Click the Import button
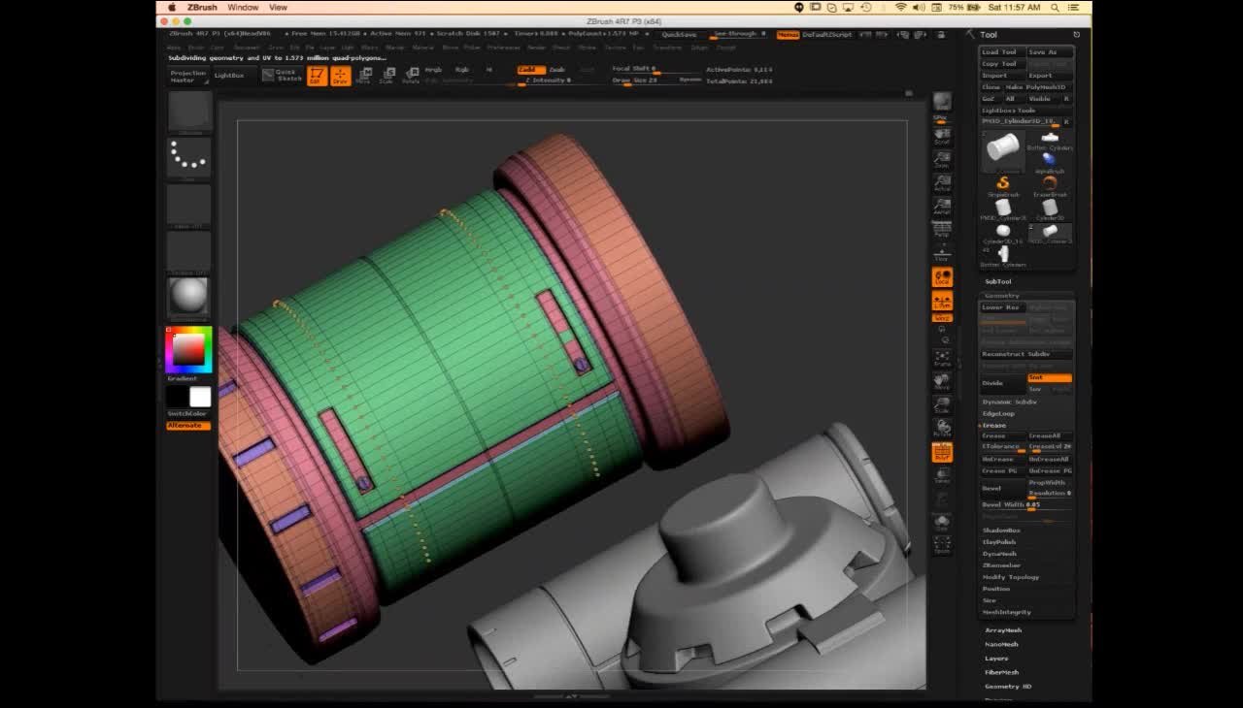The image size is (1243, 708). (x=1002, y=76)
